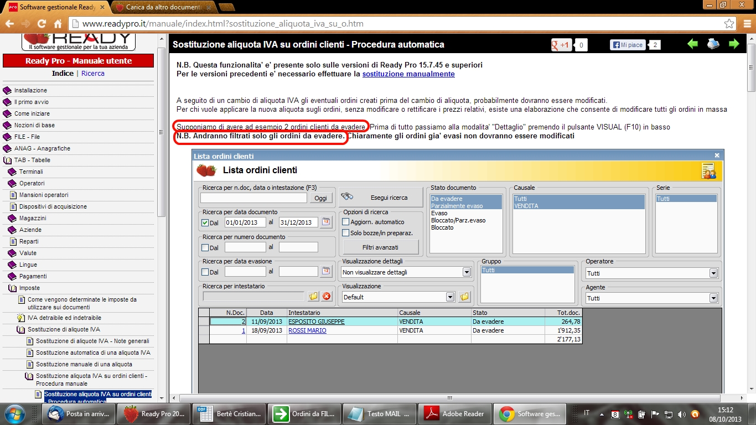Viewport: 756px width, 425px height.
Task: Open the calendar icon in Ricerca per data evasione
Action: pyautogui.click(x=326, y=272)
